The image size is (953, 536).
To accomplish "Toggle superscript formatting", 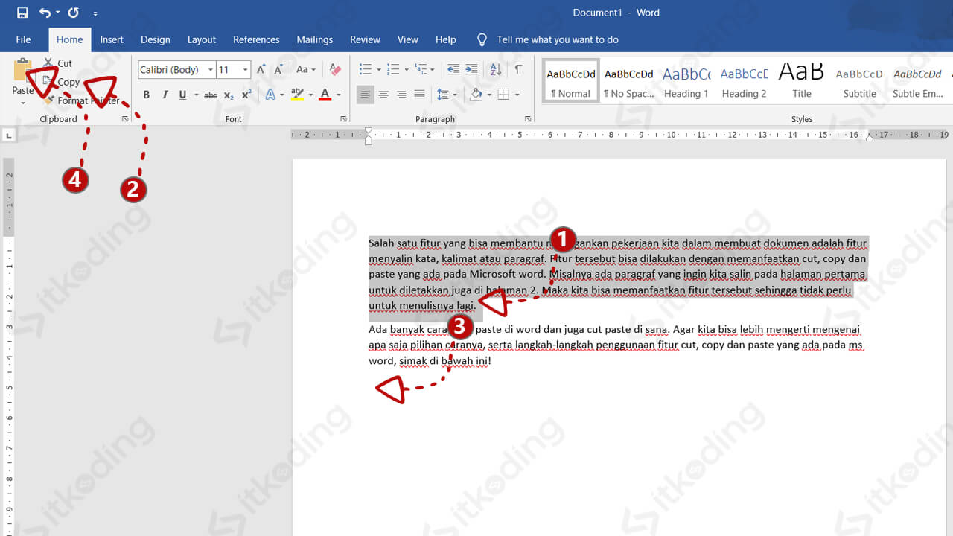I will [246, 95].
